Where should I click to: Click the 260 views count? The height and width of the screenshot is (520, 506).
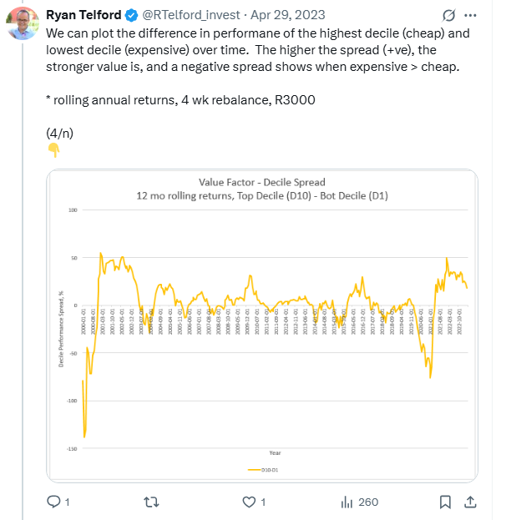(367, 502)
